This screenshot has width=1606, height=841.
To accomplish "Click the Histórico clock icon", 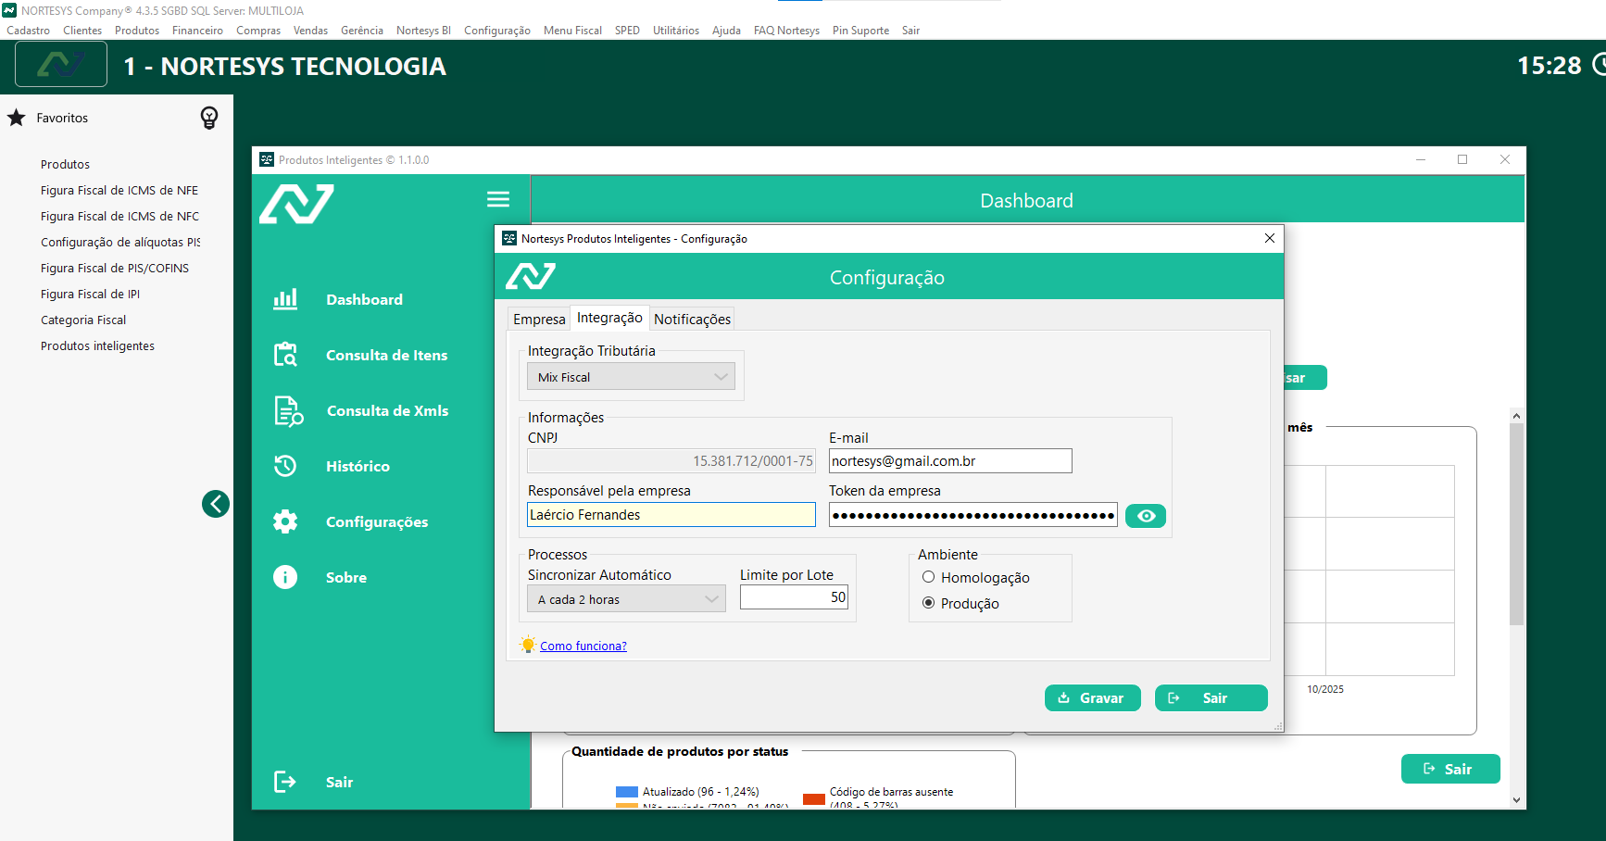I will [285, 466].
